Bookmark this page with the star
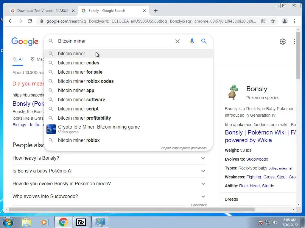 273,21
